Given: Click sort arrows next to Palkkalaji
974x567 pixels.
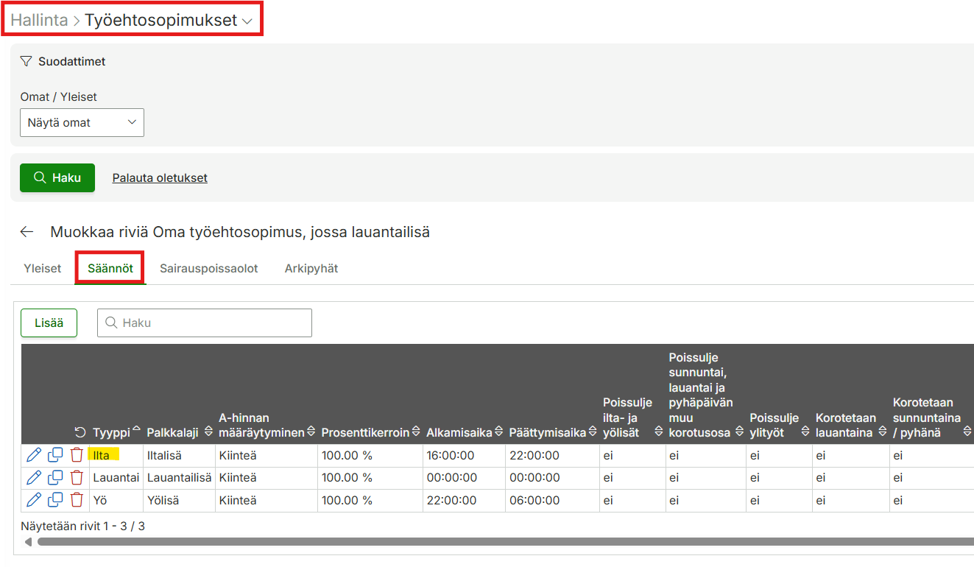Looking at the screenshot, I should click(208, 432).
